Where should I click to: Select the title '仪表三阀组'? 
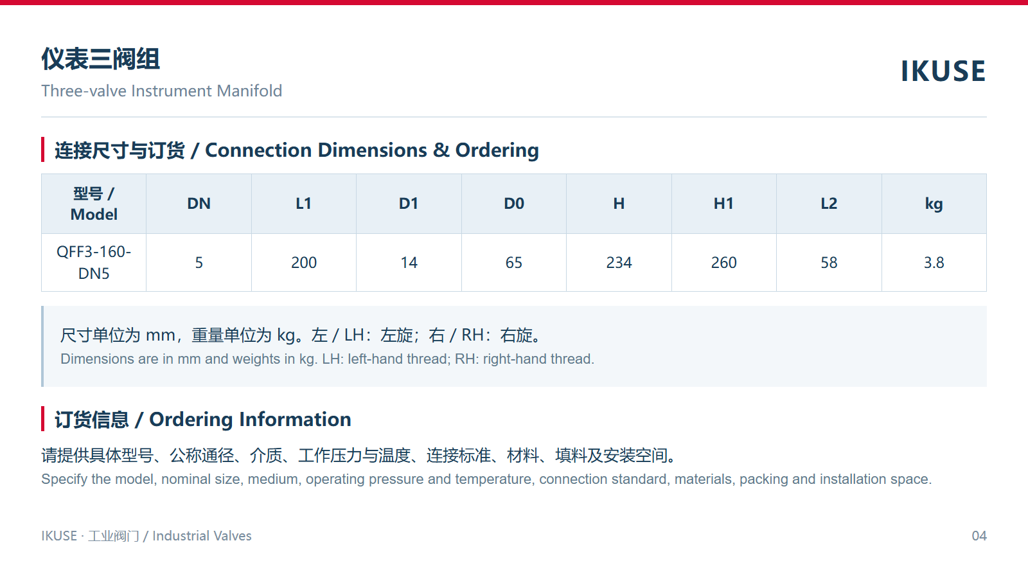click(x=101, y=58)
